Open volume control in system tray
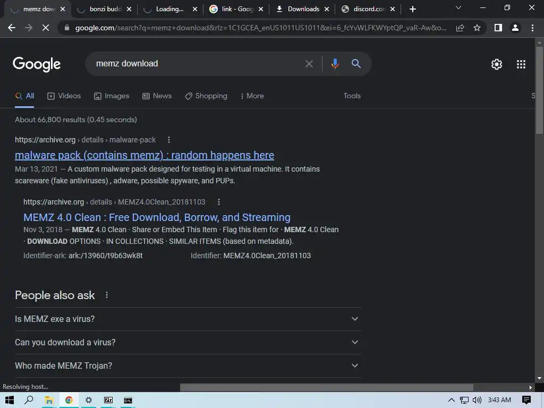 (x=477, y=401)
